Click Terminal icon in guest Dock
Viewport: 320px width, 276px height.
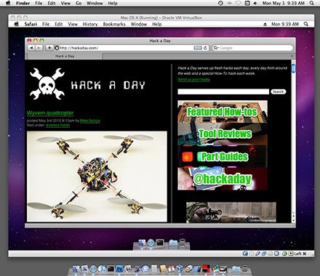click(160, 243)
